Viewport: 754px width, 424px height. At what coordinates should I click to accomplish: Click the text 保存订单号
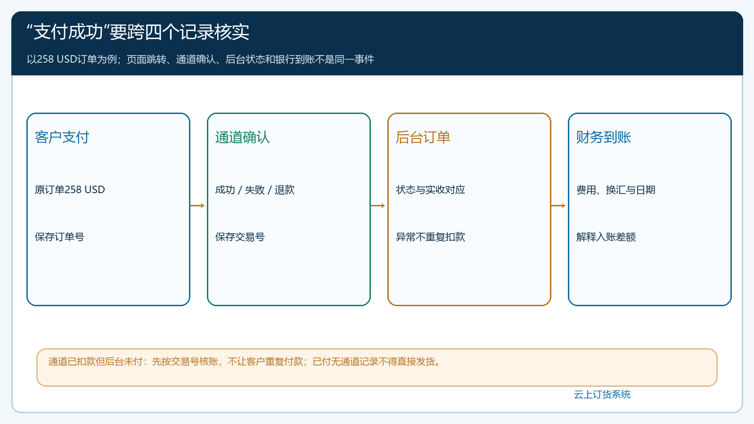pyautogui.click(x=59, y=237)
